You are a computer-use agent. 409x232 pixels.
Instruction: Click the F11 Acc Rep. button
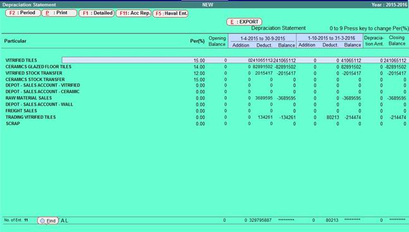(x=133, y=13)
